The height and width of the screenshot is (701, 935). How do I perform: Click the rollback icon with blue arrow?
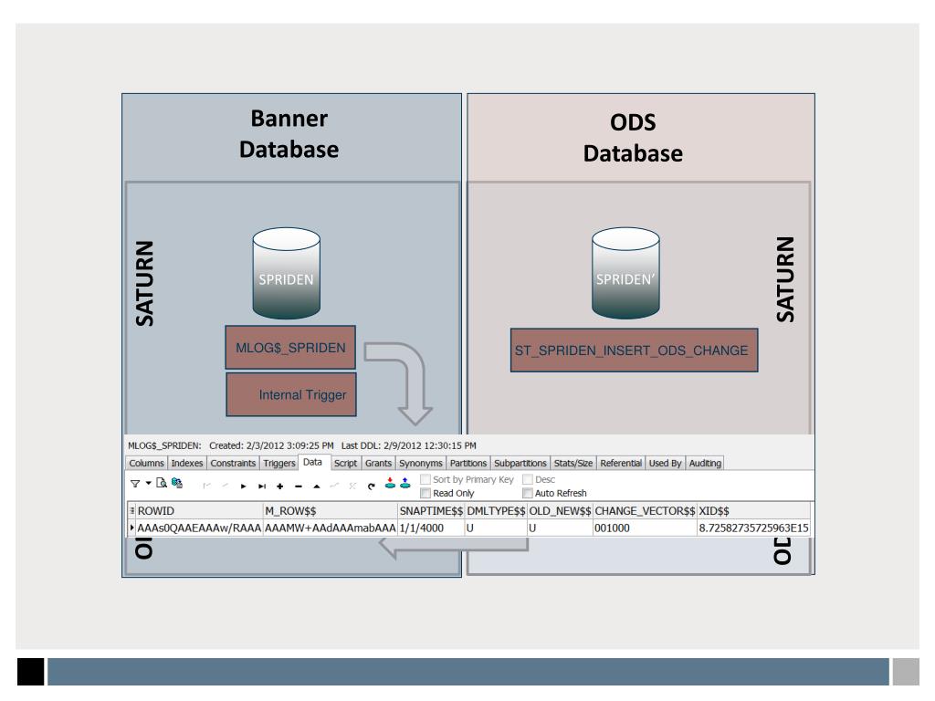[x=404, y=484]
